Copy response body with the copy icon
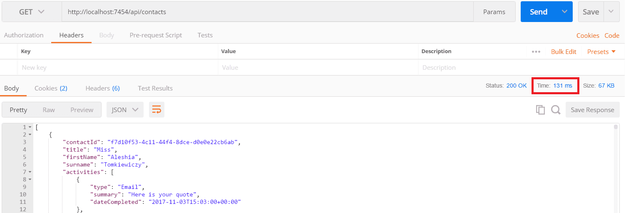 point(540,110)
